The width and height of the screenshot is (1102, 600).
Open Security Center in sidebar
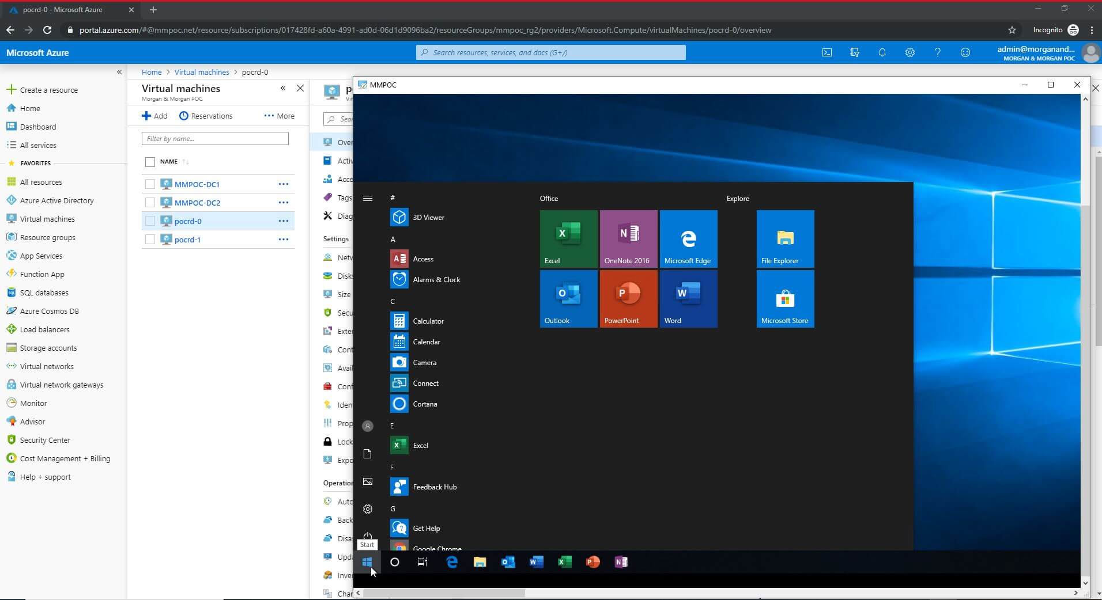point(38,440)
